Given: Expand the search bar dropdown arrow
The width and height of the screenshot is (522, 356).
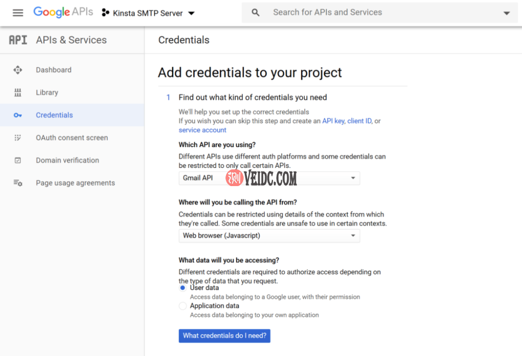Looking at the screenshot, I should tap(506, 13).
